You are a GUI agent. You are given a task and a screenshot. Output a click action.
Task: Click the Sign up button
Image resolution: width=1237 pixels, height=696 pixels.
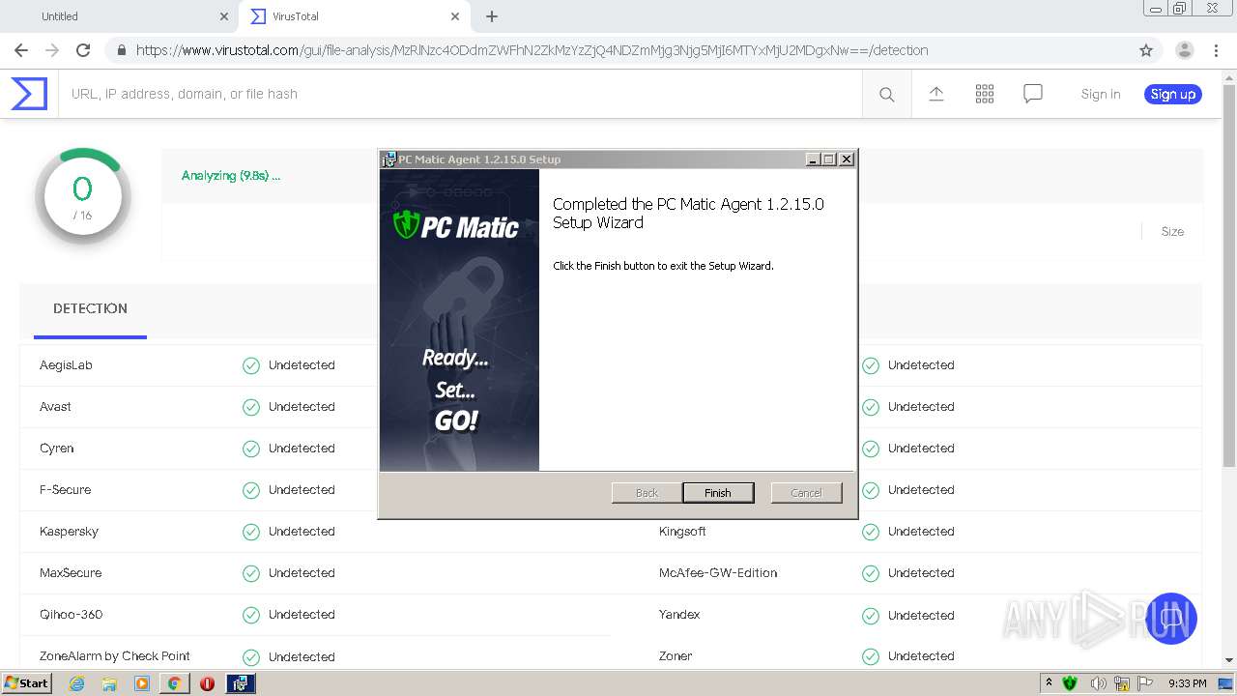1173,94
